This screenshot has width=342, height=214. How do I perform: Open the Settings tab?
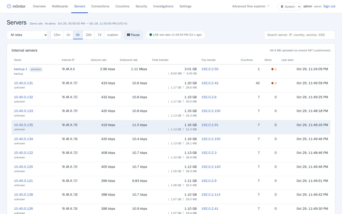tap(185, 6)
